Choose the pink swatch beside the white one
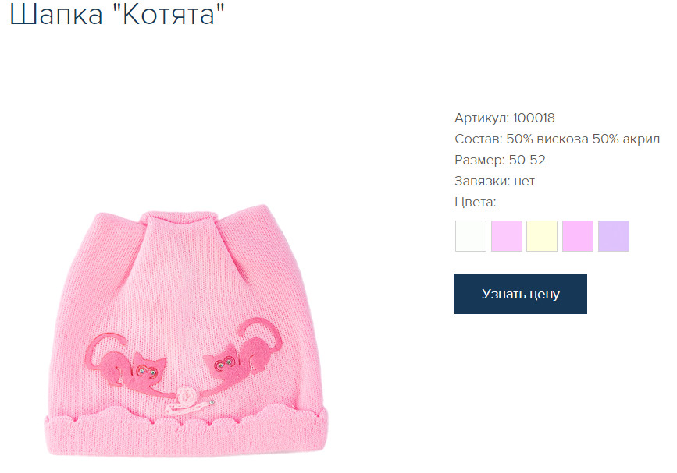This screenshot has height=473, width=677. point(507,235)
